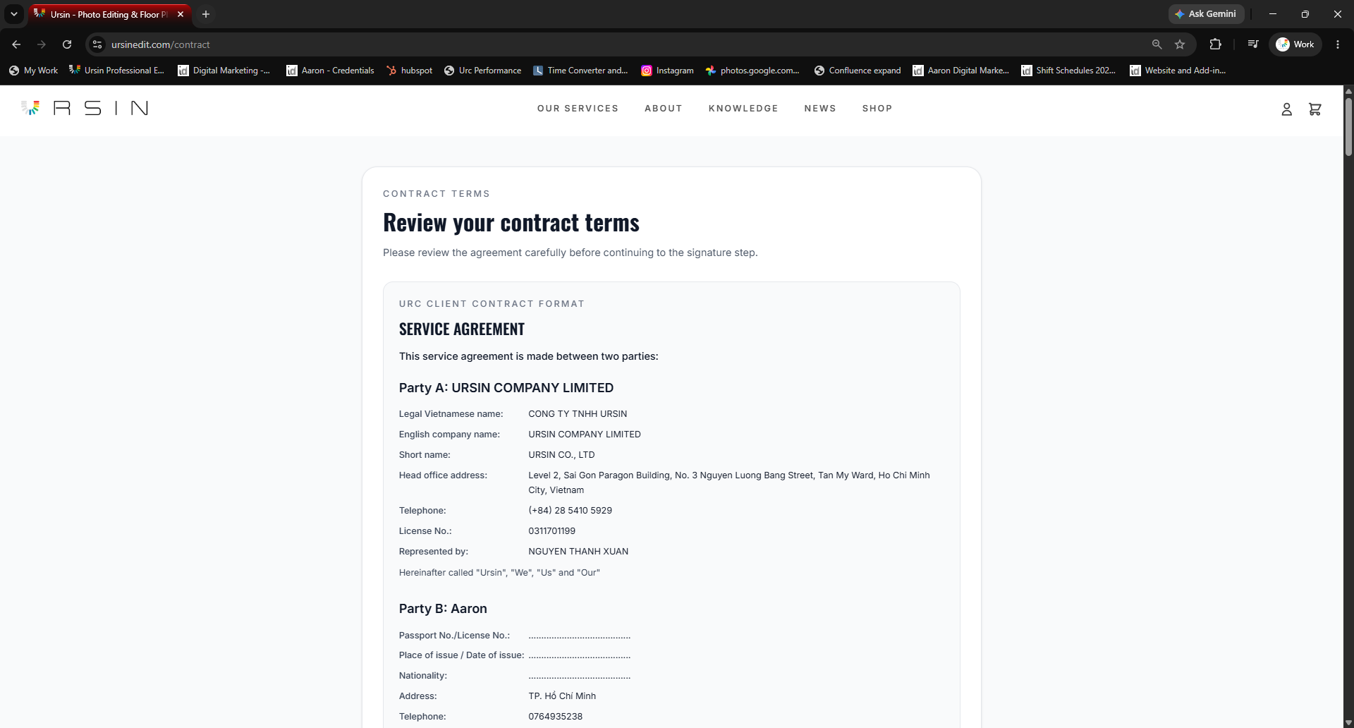This screenshot has width=1354, height=728.
Task: Click the 'SERVICE AGREEMENT' heading
Action: (462, 329)
